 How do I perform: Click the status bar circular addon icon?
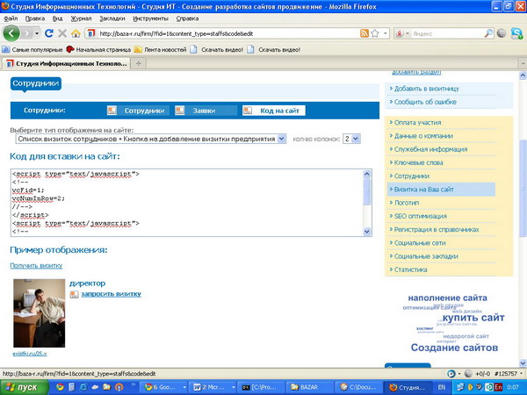[x=451, y=374]
